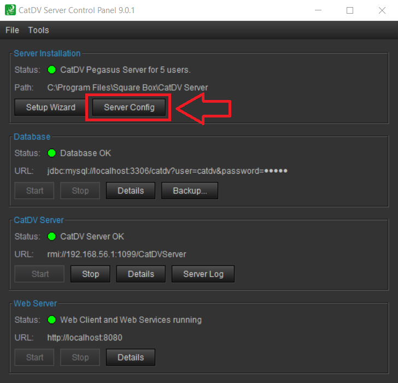398x383 pixels.
Task: Open Server Config
Action: [129, 107]
